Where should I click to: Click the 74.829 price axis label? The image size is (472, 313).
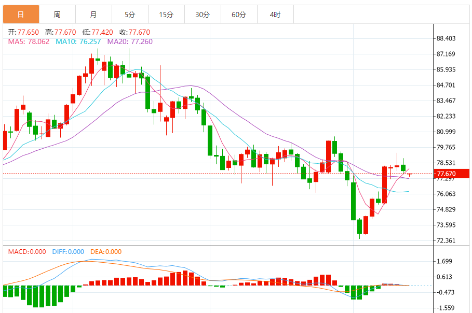click(446, 209)
